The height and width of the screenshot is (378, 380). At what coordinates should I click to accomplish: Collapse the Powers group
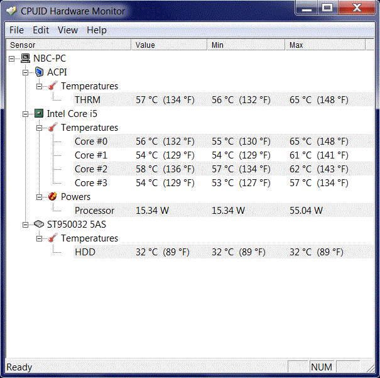(x=39, y=197)
